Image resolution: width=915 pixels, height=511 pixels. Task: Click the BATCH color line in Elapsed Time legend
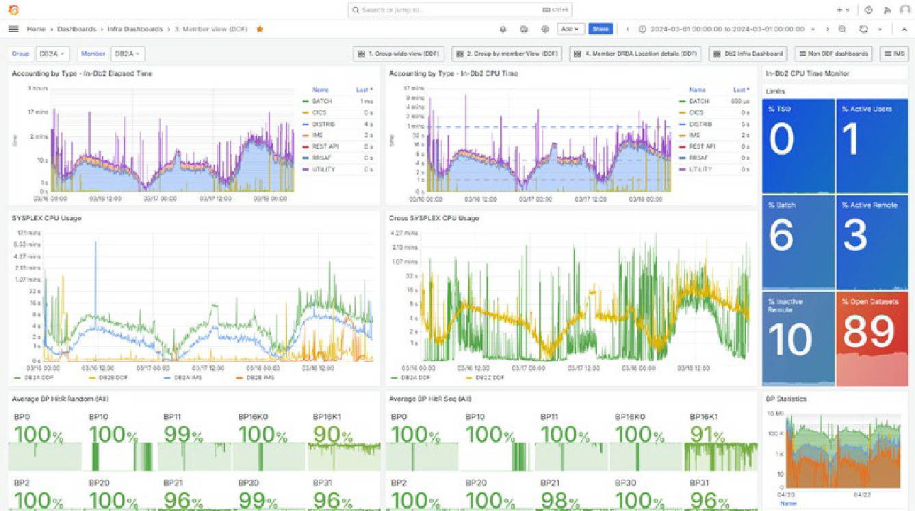tap(305, 101)
